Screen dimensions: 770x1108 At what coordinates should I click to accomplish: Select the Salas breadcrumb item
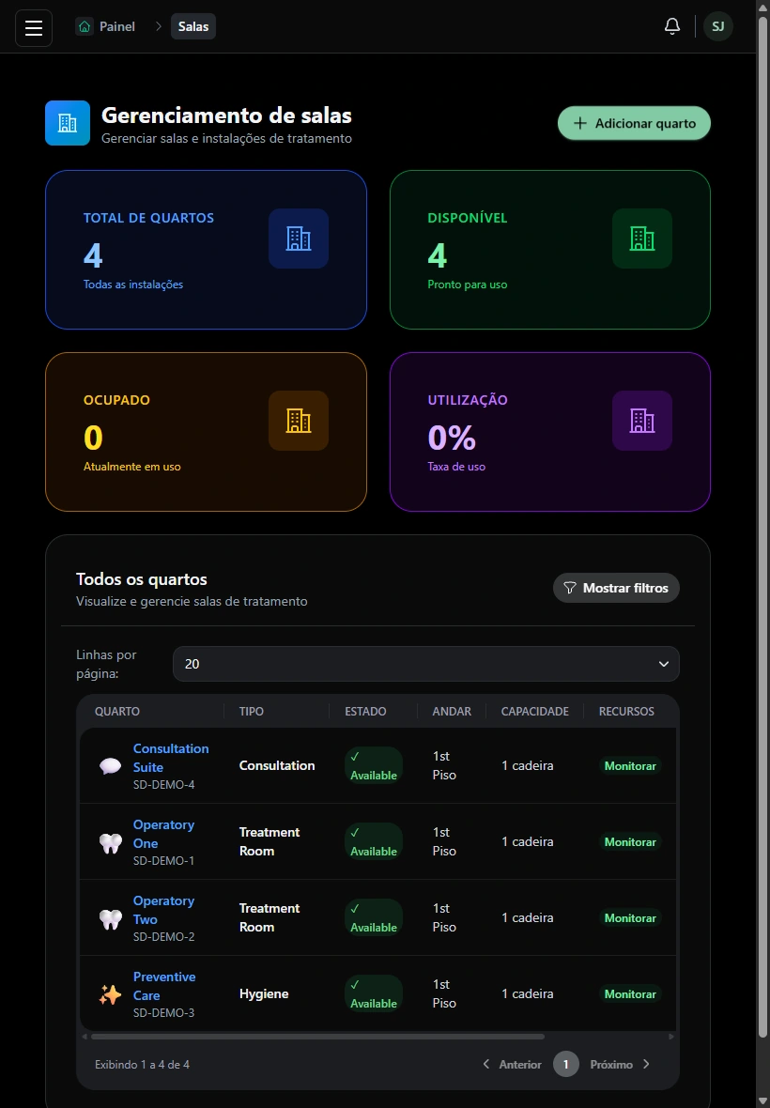[192, 26]
